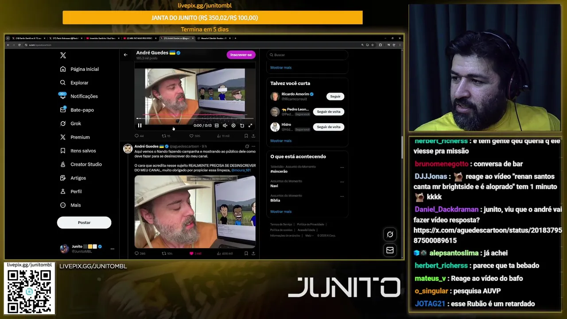Follow back Hidro

[x=329, y=127]
